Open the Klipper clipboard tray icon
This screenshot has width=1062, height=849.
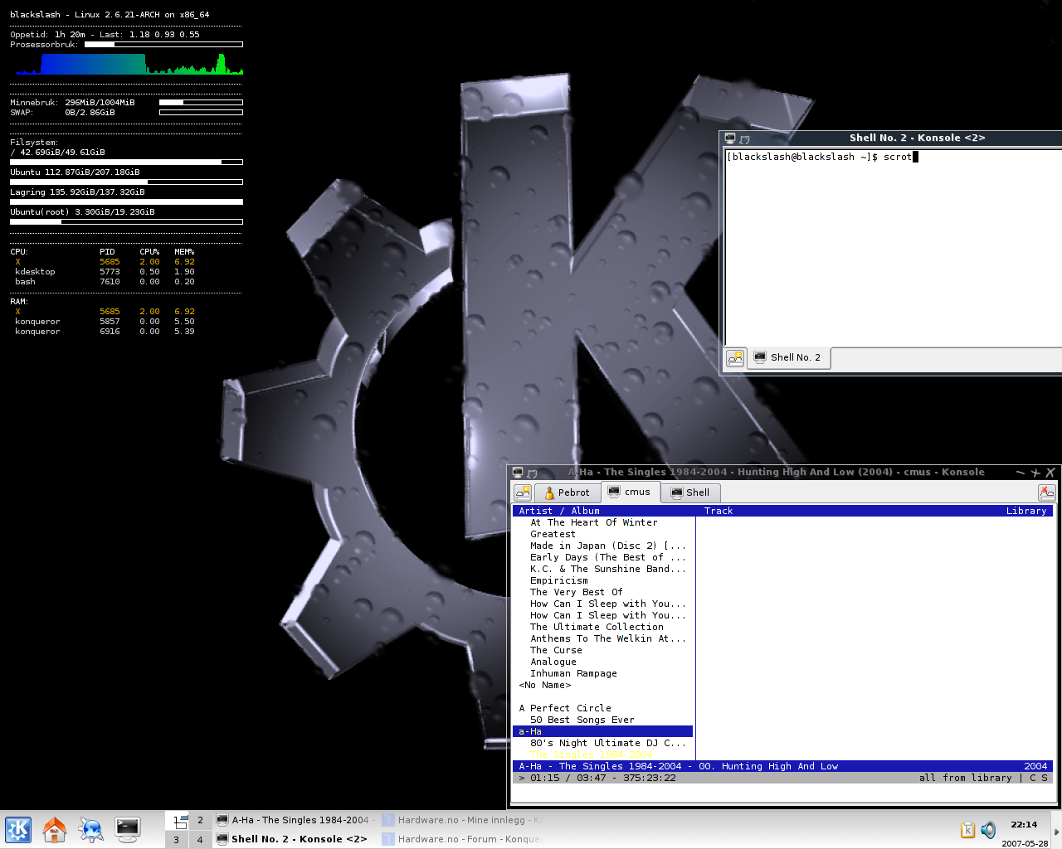coord(967,830)
